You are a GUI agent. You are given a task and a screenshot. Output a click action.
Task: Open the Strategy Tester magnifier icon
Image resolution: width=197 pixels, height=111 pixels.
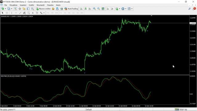coord(32,9)
